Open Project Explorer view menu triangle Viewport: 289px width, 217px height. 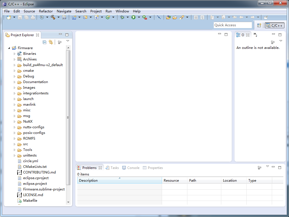[68, 41]
